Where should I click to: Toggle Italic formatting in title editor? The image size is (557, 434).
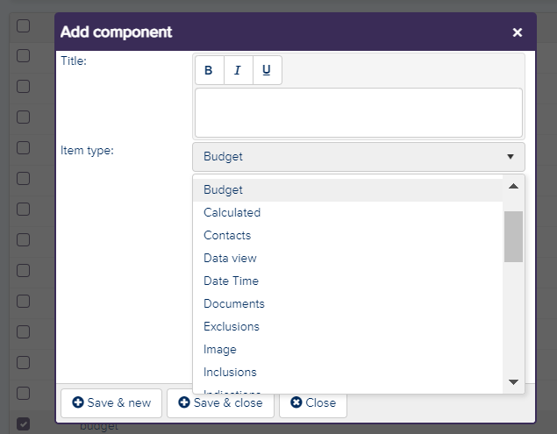point(238,70)
